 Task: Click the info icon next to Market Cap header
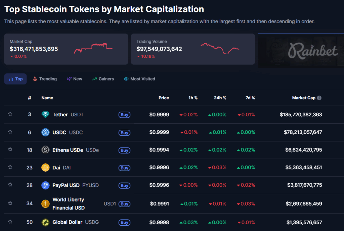click(x=319, y=98)
